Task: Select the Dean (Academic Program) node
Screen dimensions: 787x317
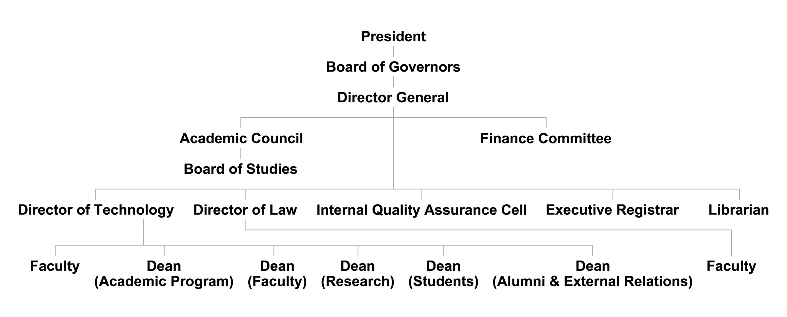Action: pos(164,274)
